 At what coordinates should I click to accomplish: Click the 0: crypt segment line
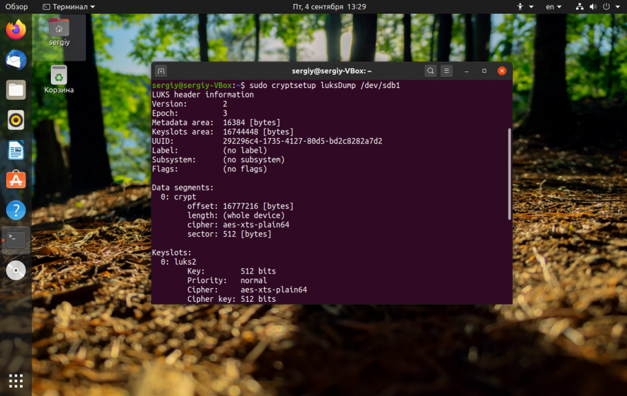click(178, 197)
